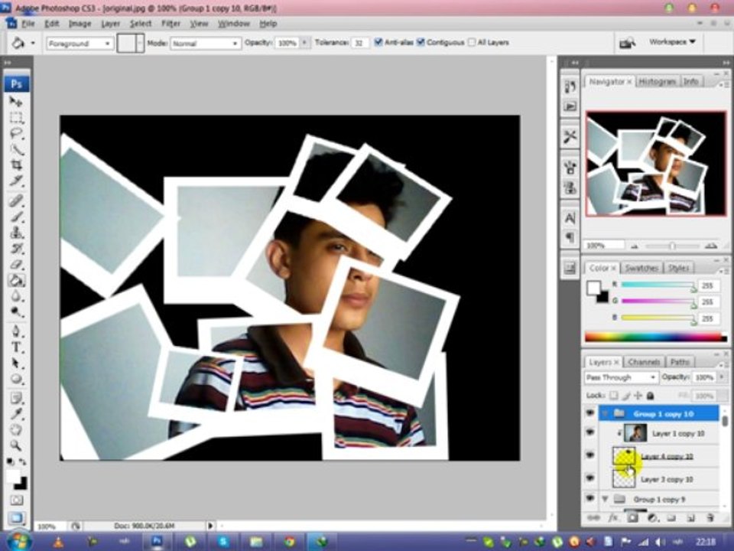The height and width of the screenshot is (551, 734).
Task: Open the File menu
Action: click(x=28, y=24)
